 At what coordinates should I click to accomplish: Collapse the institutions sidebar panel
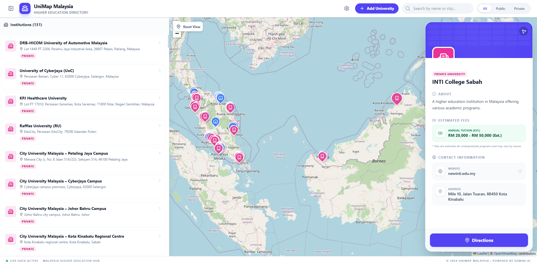[x=11, y=8]
